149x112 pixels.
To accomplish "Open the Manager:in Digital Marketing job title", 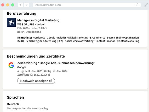I will (38, 20).
